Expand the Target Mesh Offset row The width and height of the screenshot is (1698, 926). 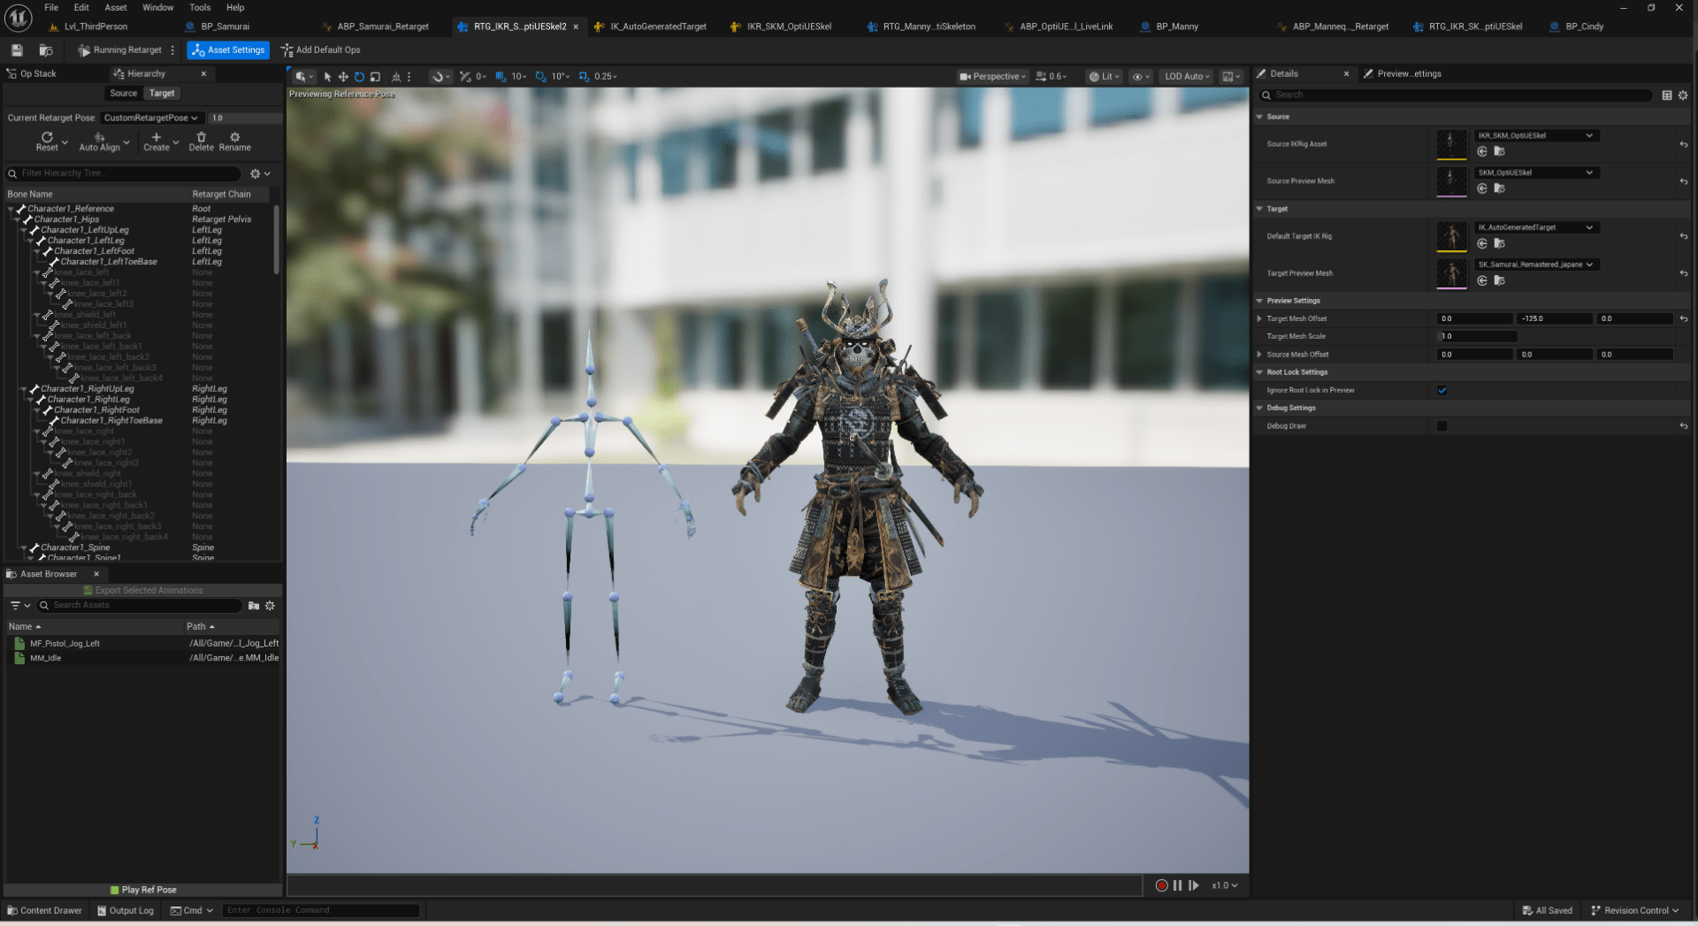(x=1259, y=319)
